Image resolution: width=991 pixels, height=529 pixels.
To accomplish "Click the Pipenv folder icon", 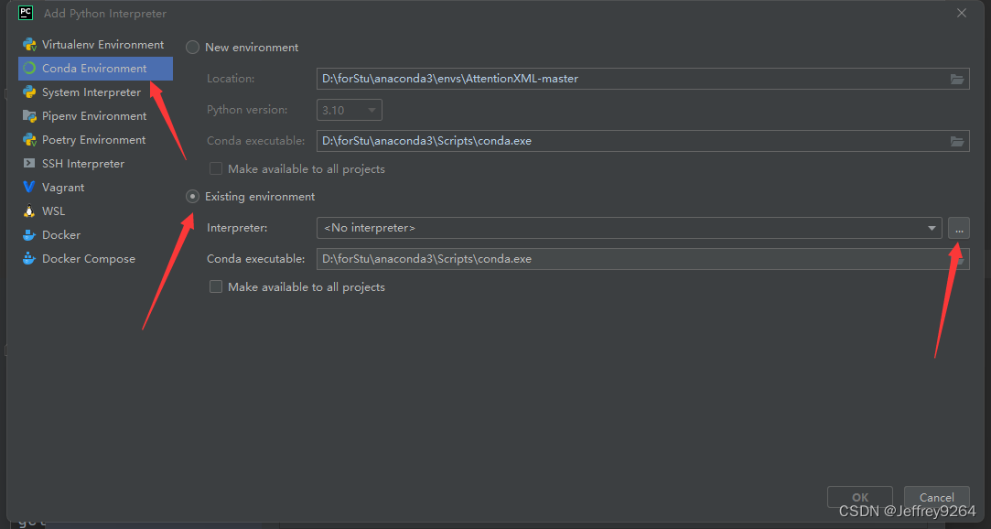I will [x=29, y=116].
